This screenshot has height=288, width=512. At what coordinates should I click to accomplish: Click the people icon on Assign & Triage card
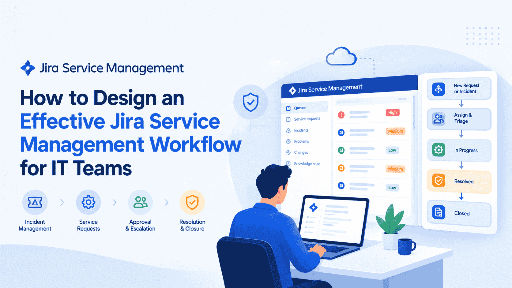[439, 119]
